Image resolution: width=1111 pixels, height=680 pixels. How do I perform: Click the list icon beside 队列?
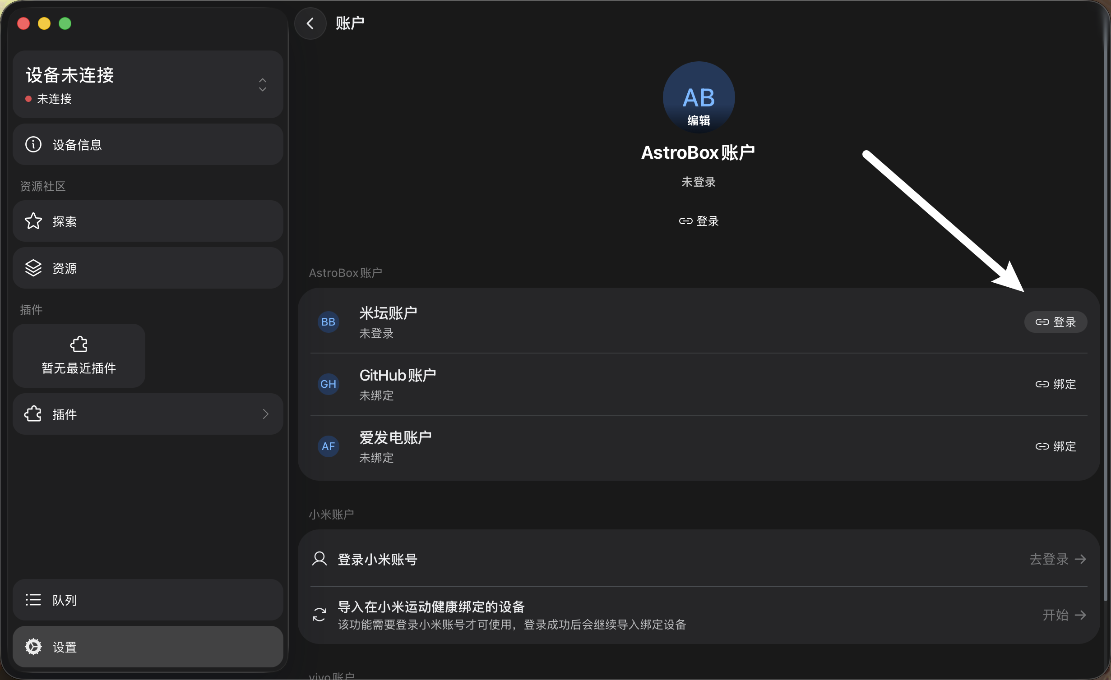33,600
